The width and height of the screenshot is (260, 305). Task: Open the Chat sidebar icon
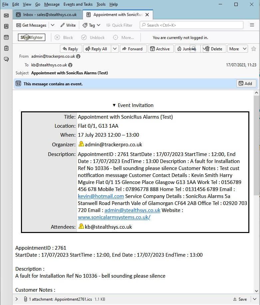(6, 59)
